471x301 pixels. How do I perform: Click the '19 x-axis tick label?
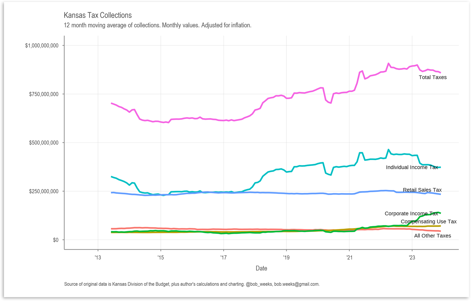286,258
